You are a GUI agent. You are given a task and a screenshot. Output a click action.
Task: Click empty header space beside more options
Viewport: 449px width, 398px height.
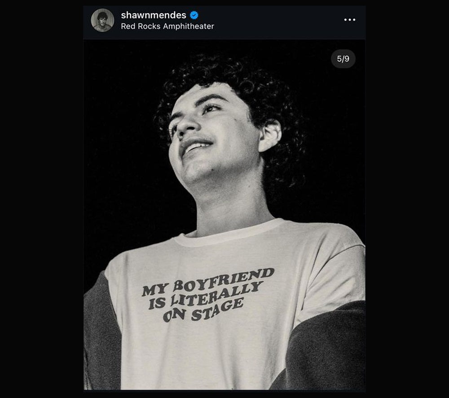pos(278,20)
